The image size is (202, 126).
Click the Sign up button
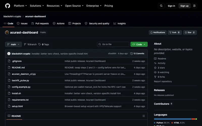tap(184, 6)
